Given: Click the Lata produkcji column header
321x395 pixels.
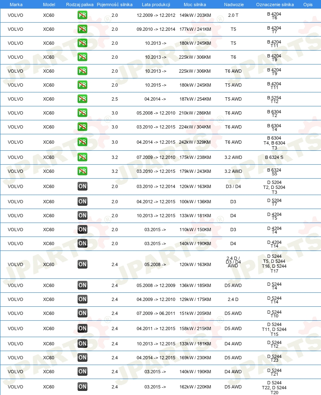Looking at the screenshot, I should (x=156, y=5).
